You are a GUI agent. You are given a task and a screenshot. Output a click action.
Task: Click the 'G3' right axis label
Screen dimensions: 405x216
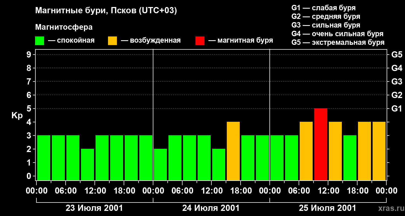[397, 82]
